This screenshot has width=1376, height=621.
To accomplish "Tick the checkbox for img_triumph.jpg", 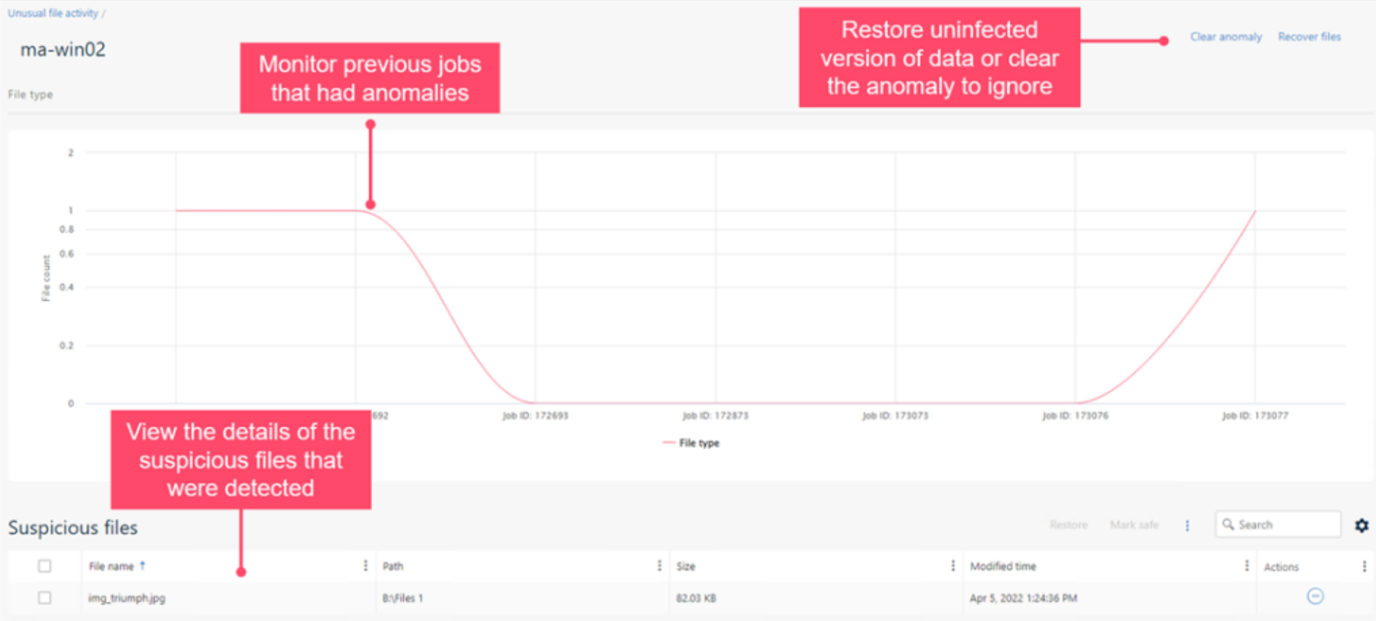I will coord(45,597).
